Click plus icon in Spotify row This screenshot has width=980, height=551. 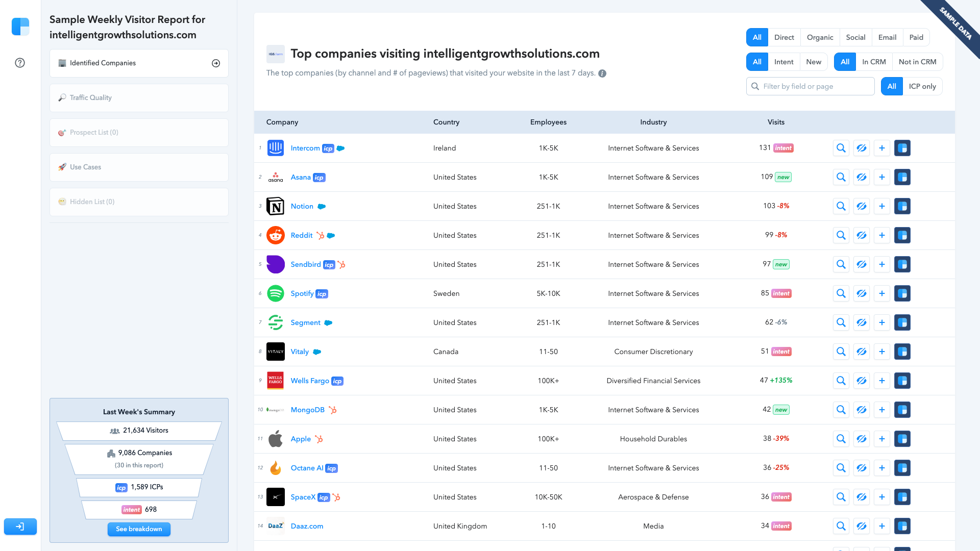[x=882, y=293]
